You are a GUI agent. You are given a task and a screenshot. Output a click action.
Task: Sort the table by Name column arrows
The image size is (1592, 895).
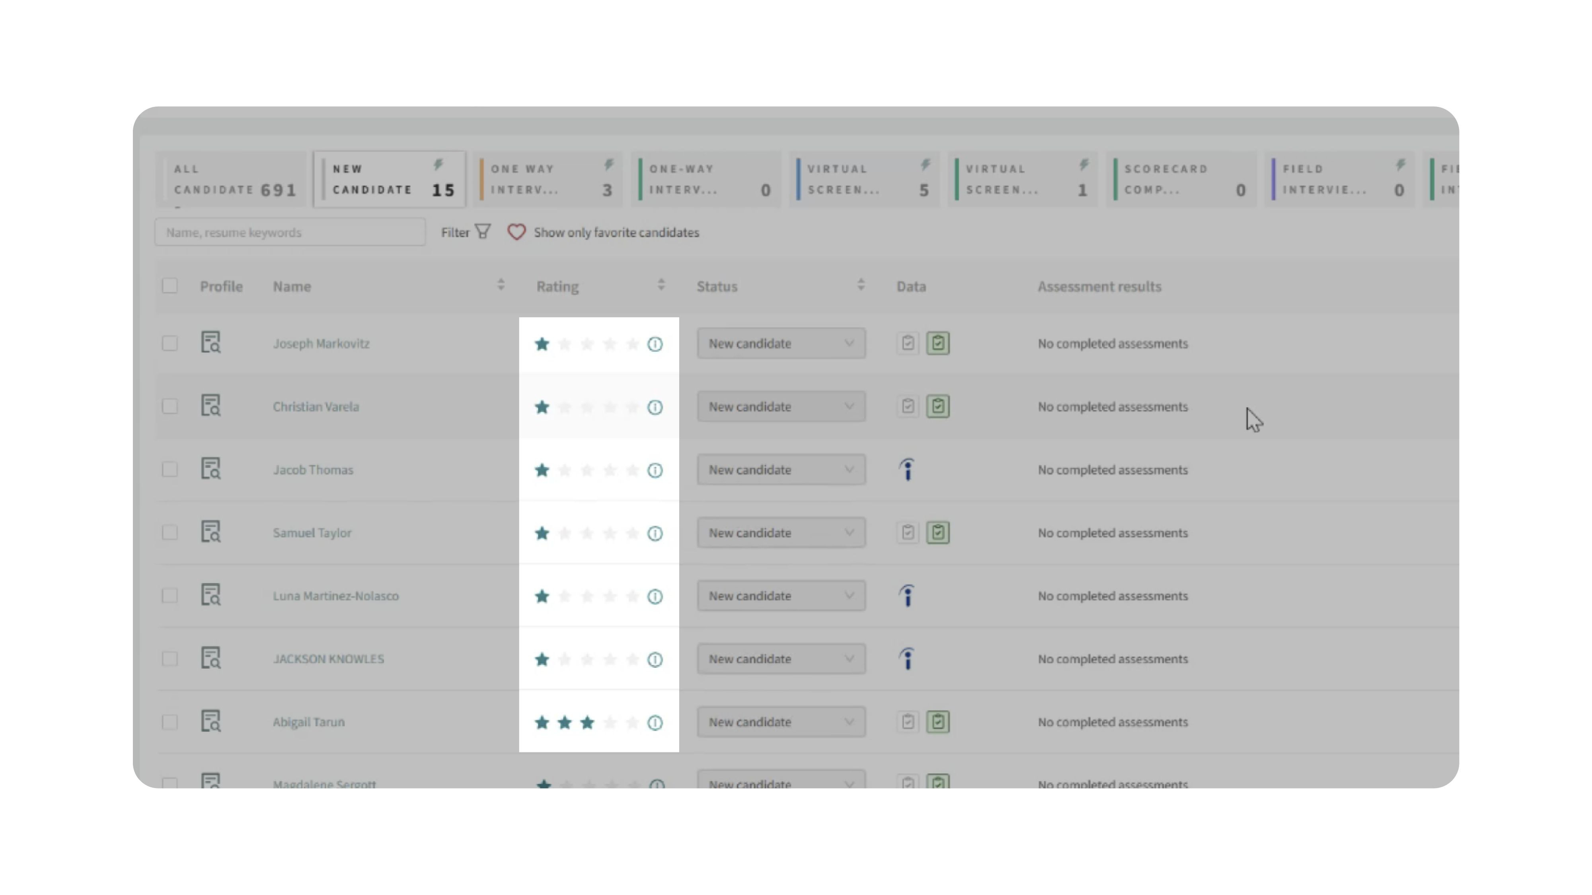[x=501, y=285]
